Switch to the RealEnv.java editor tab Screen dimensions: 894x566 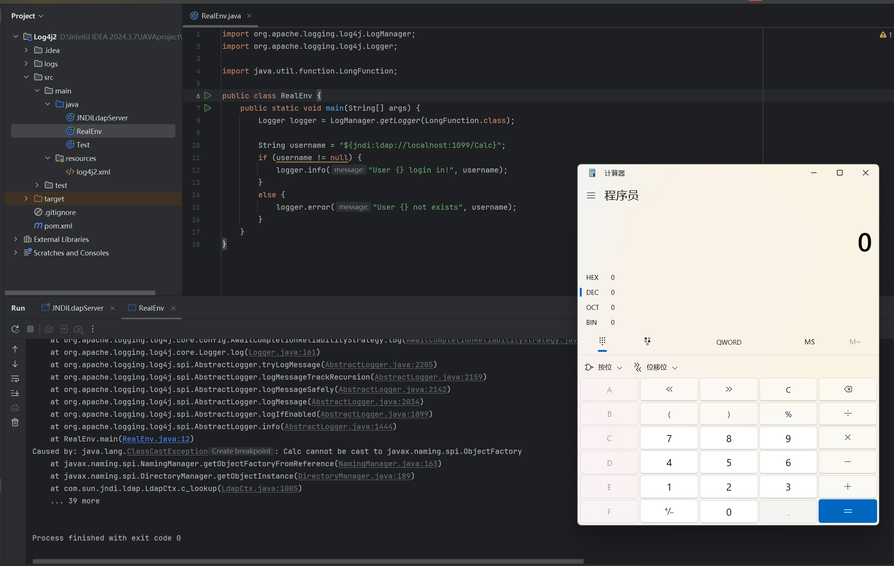[221, 16]
